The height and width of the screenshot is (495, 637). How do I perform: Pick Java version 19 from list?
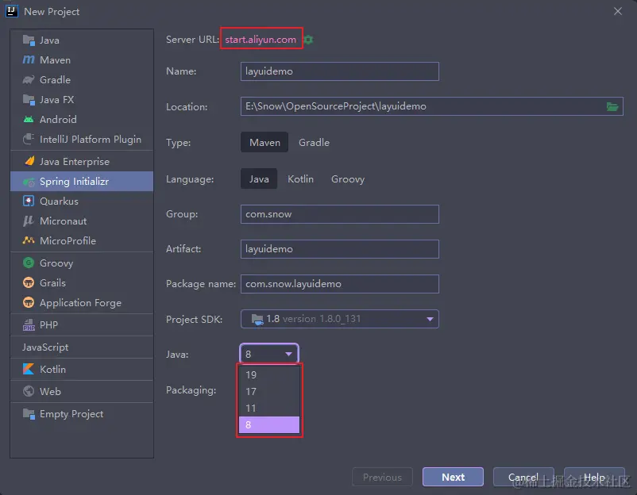click(269, 375)
